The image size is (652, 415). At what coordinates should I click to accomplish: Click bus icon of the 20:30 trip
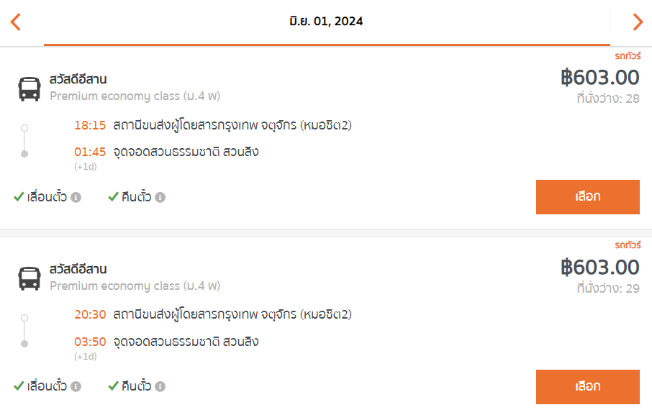(30, 278)
